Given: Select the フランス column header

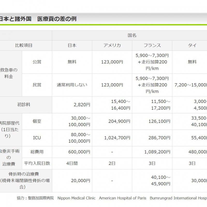Looking at the screenshot, I should click(152, 45).
